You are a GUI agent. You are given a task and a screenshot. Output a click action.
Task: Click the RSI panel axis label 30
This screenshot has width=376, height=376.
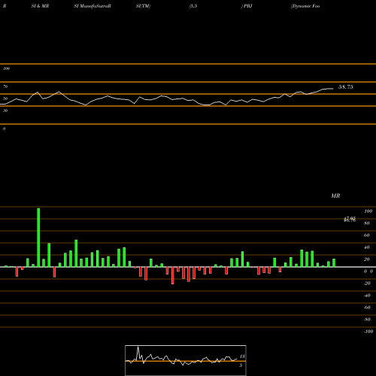click(5, 111)
